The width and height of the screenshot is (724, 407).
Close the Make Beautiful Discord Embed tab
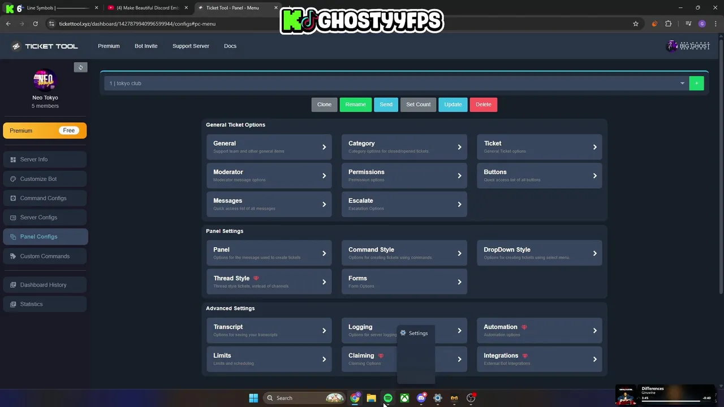186,8
